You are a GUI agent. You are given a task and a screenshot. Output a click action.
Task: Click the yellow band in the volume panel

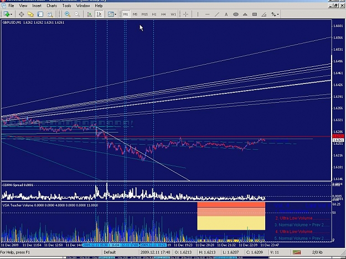point(231,223)
